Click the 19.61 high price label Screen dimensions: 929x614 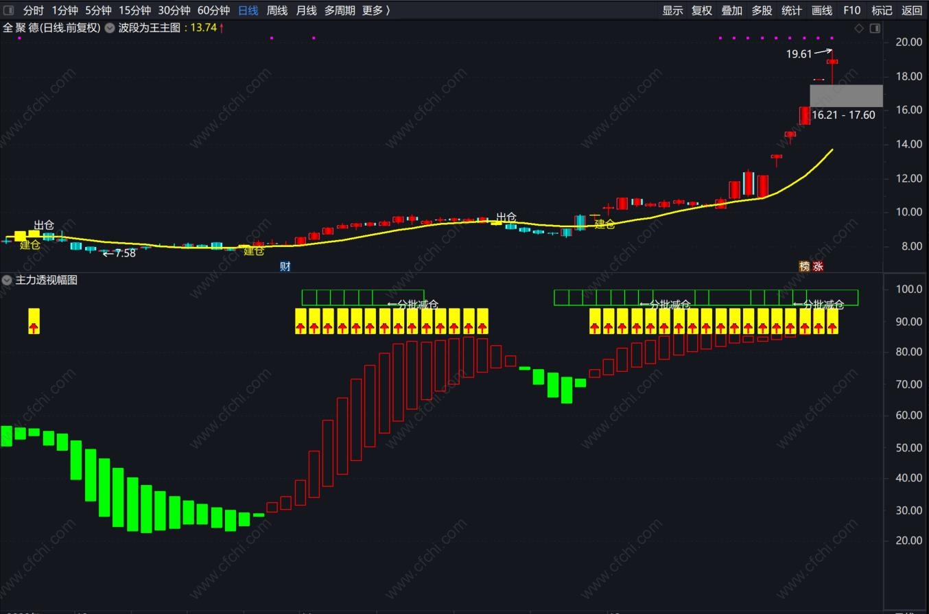click(799, 54)
